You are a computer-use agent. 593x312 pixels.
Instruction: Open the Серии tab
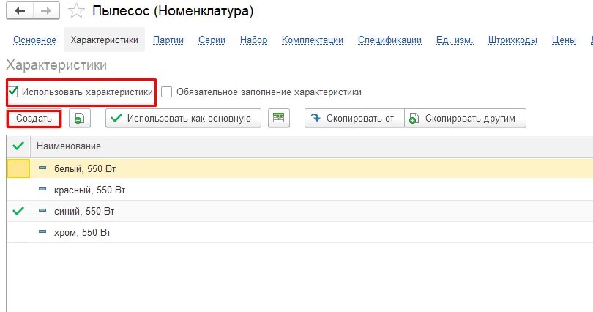pos(212,40)
